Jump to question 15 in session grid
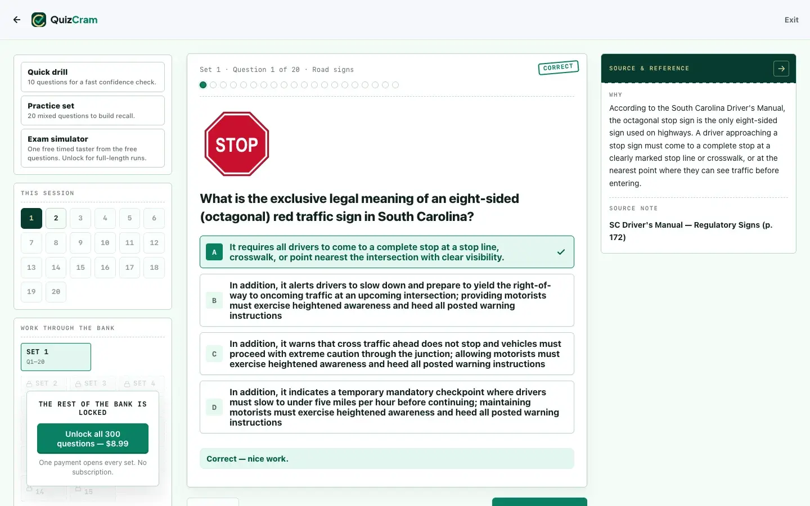 [80, 268]
